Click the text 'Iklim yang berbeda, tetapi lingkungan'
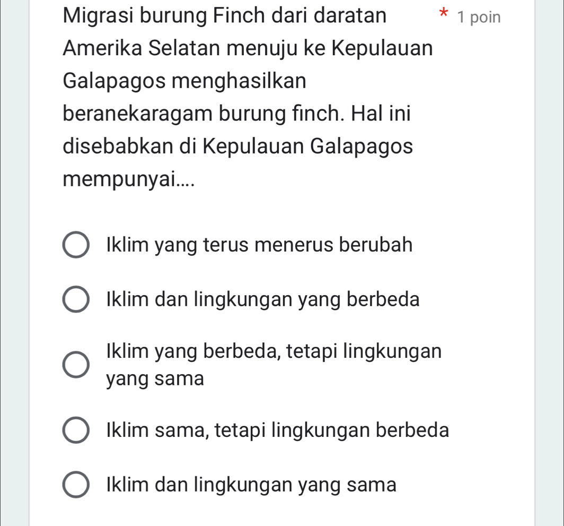This screenshot has height=526, width=564. point(274,351)
